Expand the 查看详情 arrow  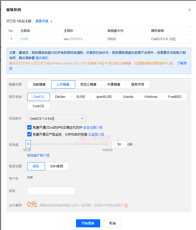click(x=51, y=21)
